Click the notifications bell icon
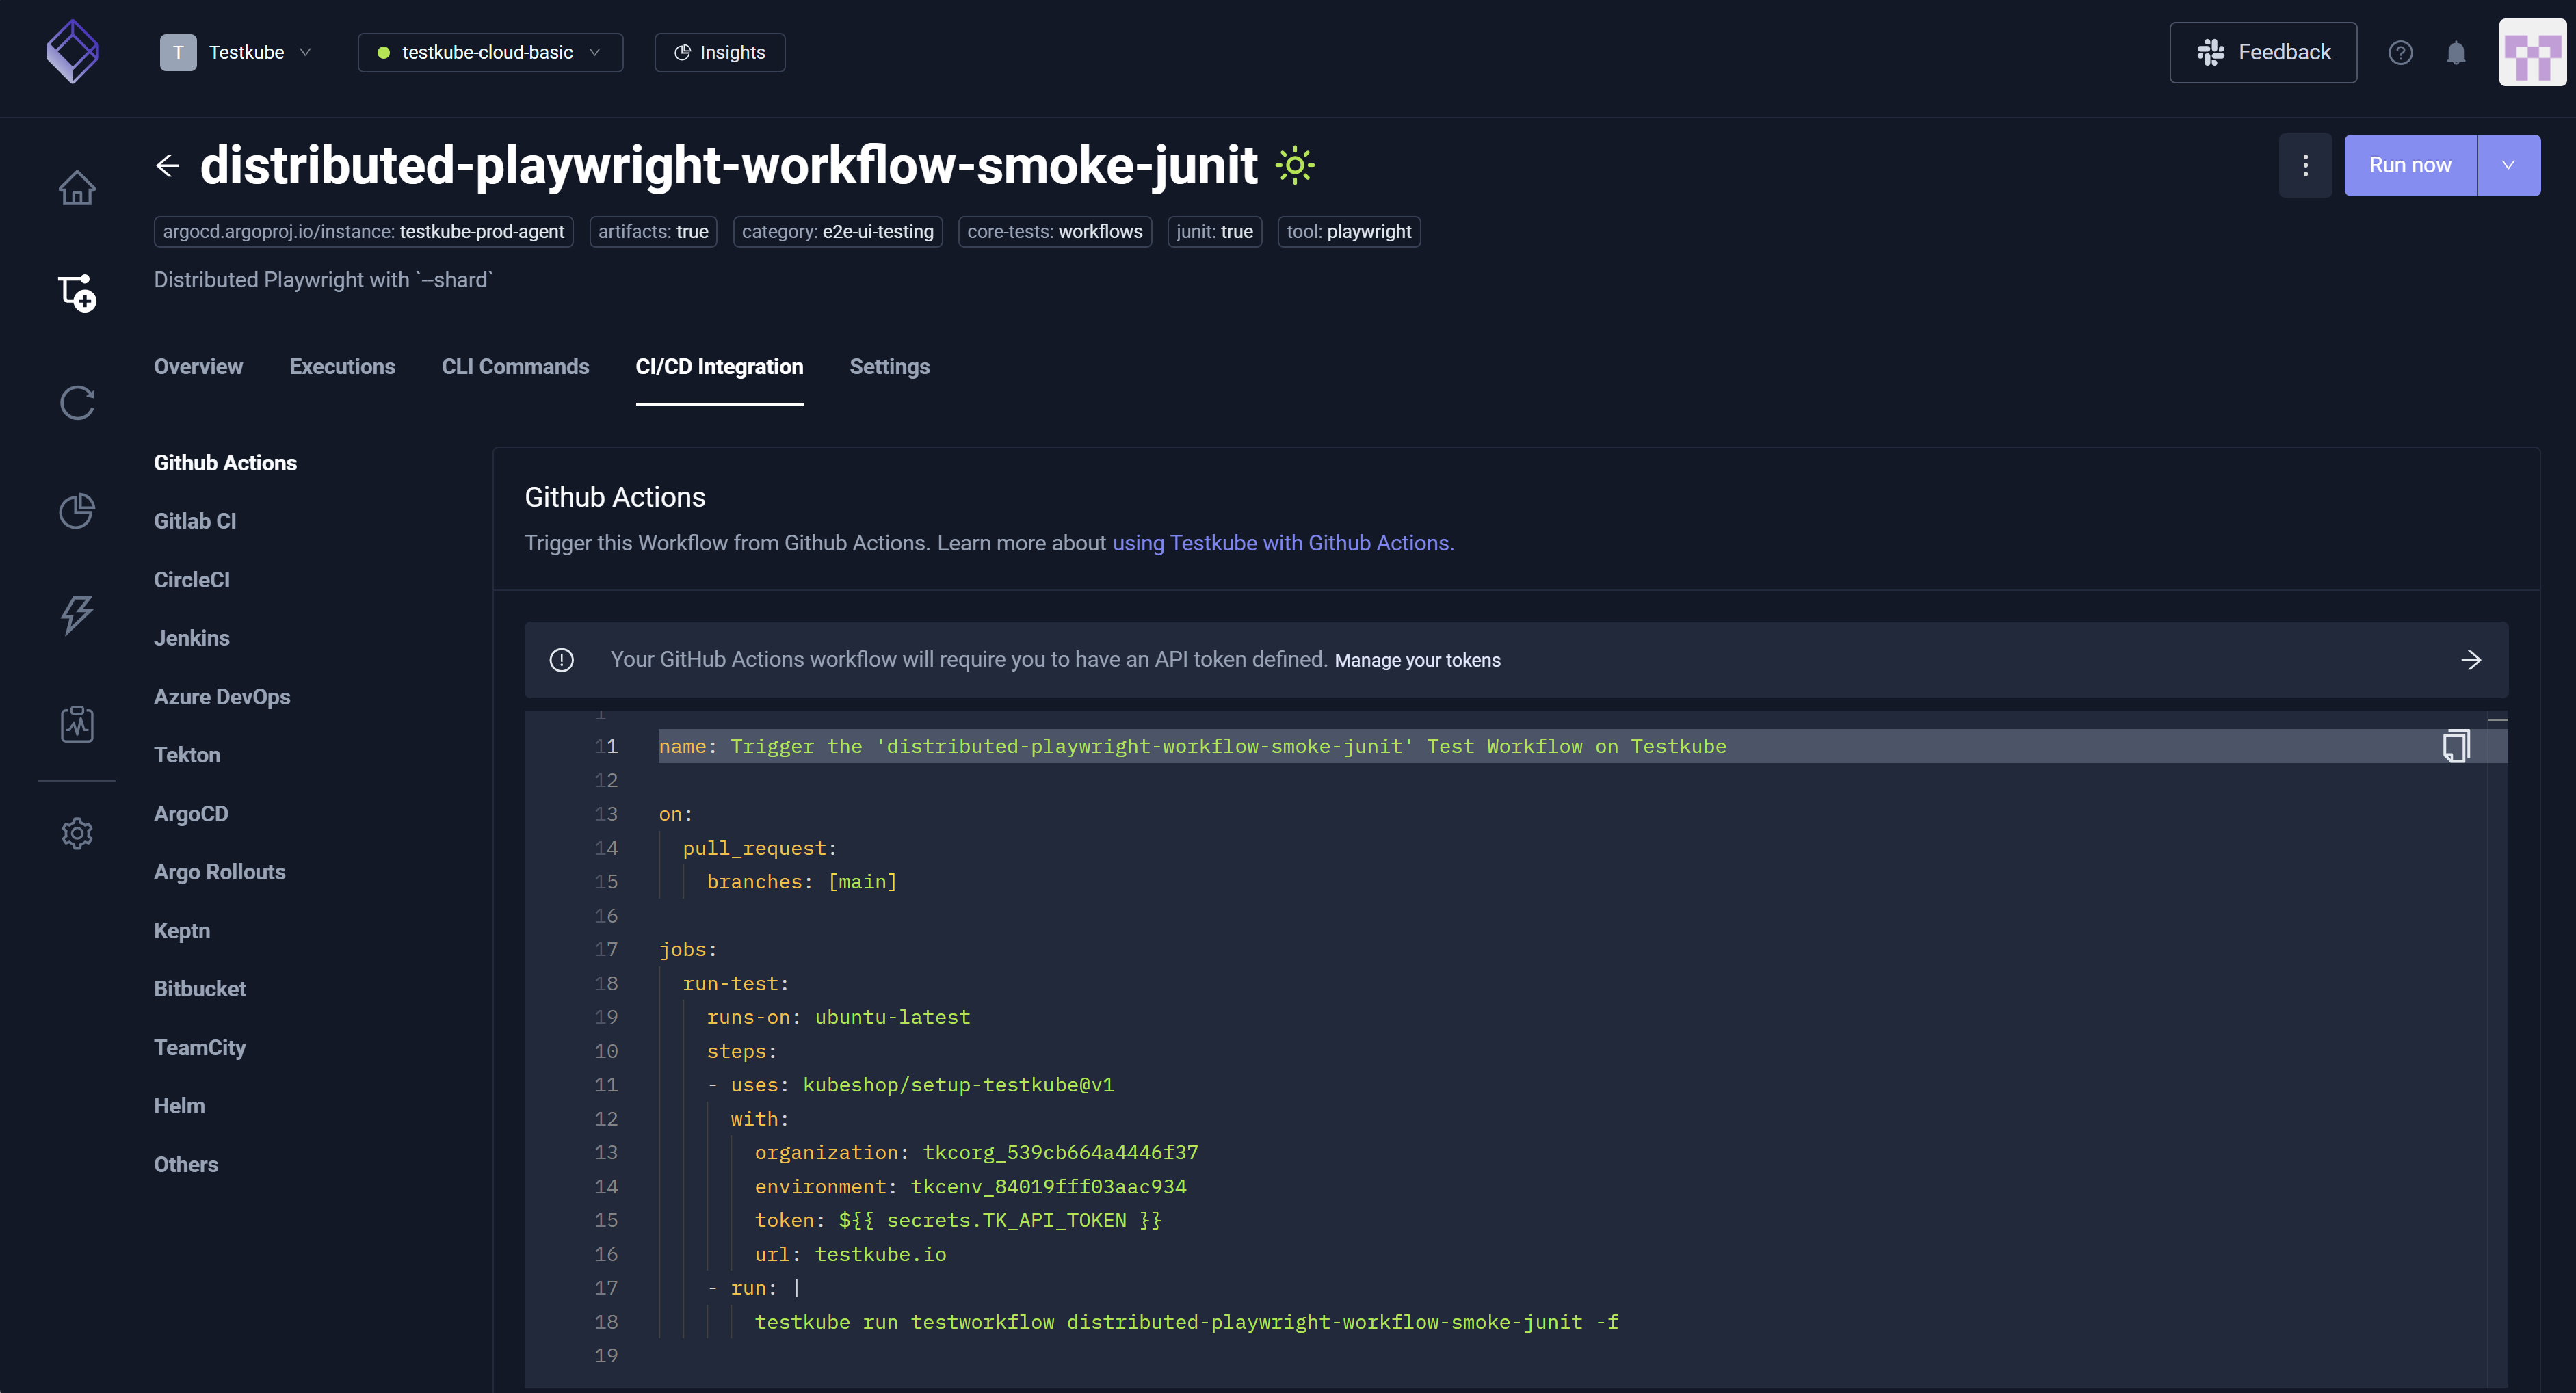The image size is (2576, 1393). pos(2456,53)
